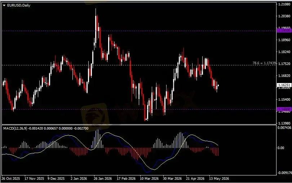
Task: Click the 0.007436 MACD scale value
Action: [x=284, y=128]
